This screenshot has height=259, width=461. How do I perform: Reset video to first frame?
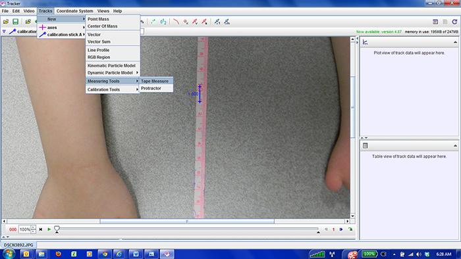pyautogui.click(x=41, y=229)
